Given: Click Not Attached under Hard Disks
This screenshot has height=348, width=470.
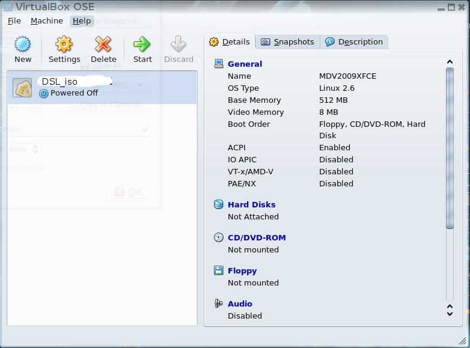Looking at the screenshot, I should coord(253,216).
